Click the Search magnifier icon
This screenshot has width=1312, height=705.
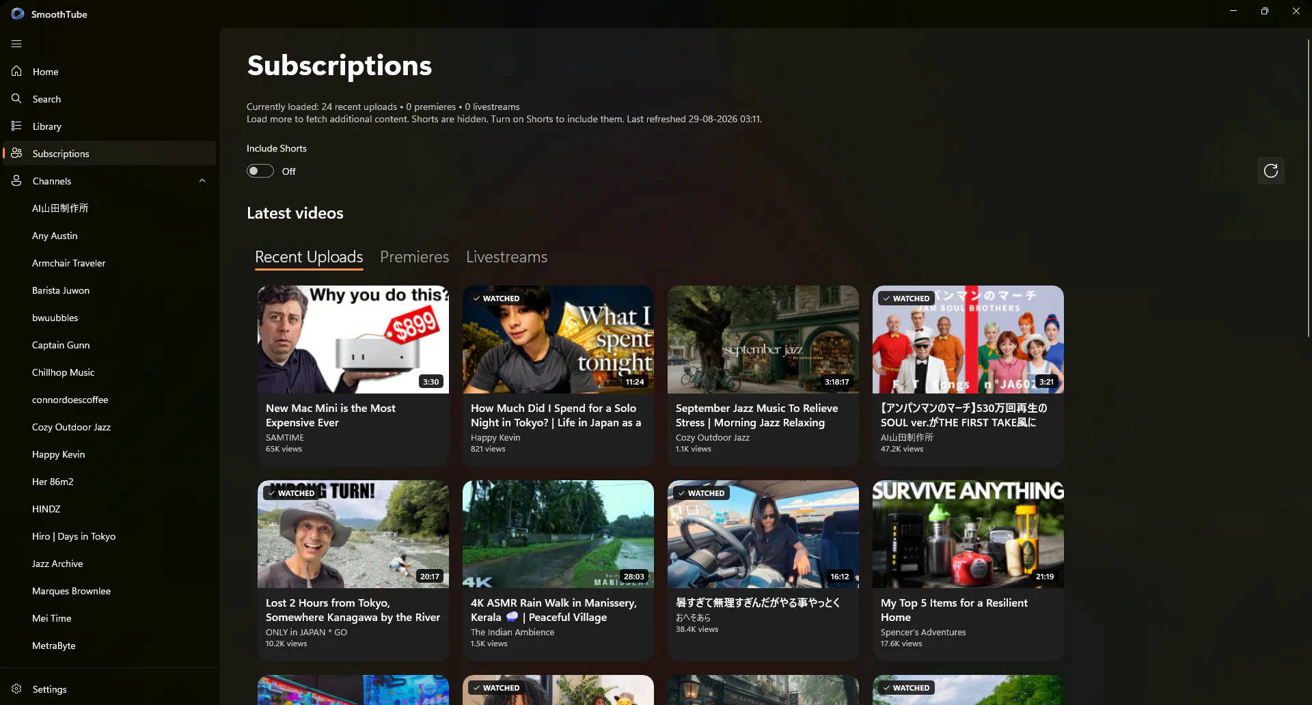coord(16,98)
